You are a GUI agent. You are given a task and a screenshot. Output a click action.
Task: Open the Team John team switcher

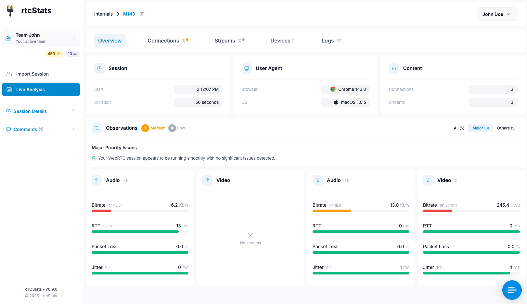click(41, 38)
